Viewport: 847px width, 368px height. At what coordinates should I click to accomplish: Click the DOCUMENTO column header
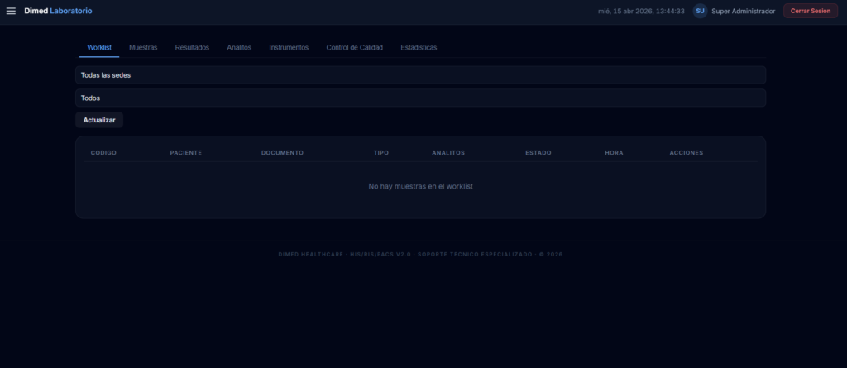click(x=282, y=153)
